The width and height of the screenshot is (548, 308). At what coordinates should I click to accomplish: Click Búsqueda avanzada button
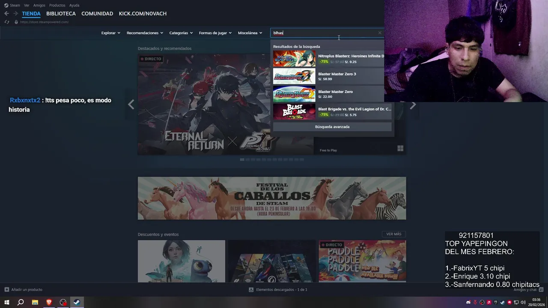click(x=332, y=127)
